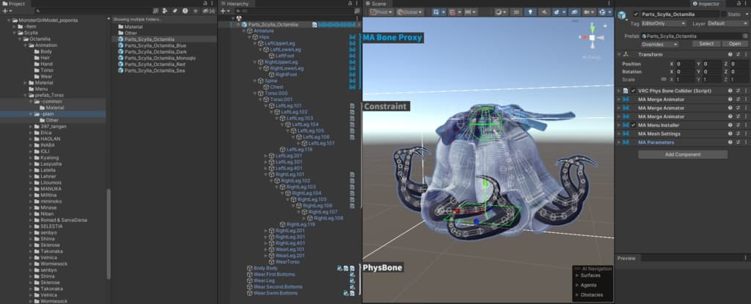Click the Position X input field
This screenshot has width=751, height=304.
(682, 63)
